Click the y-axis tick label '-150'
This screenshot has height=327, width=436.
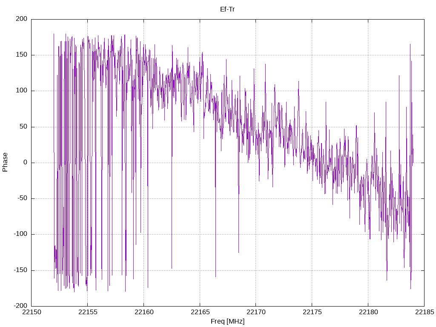pos(20,270)
